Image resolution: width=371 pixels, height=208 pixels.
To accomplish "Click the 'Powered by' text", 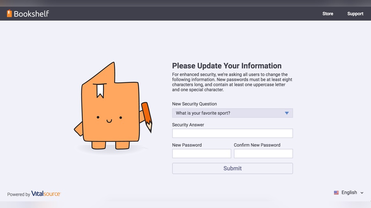I will [x=19, y=194].
